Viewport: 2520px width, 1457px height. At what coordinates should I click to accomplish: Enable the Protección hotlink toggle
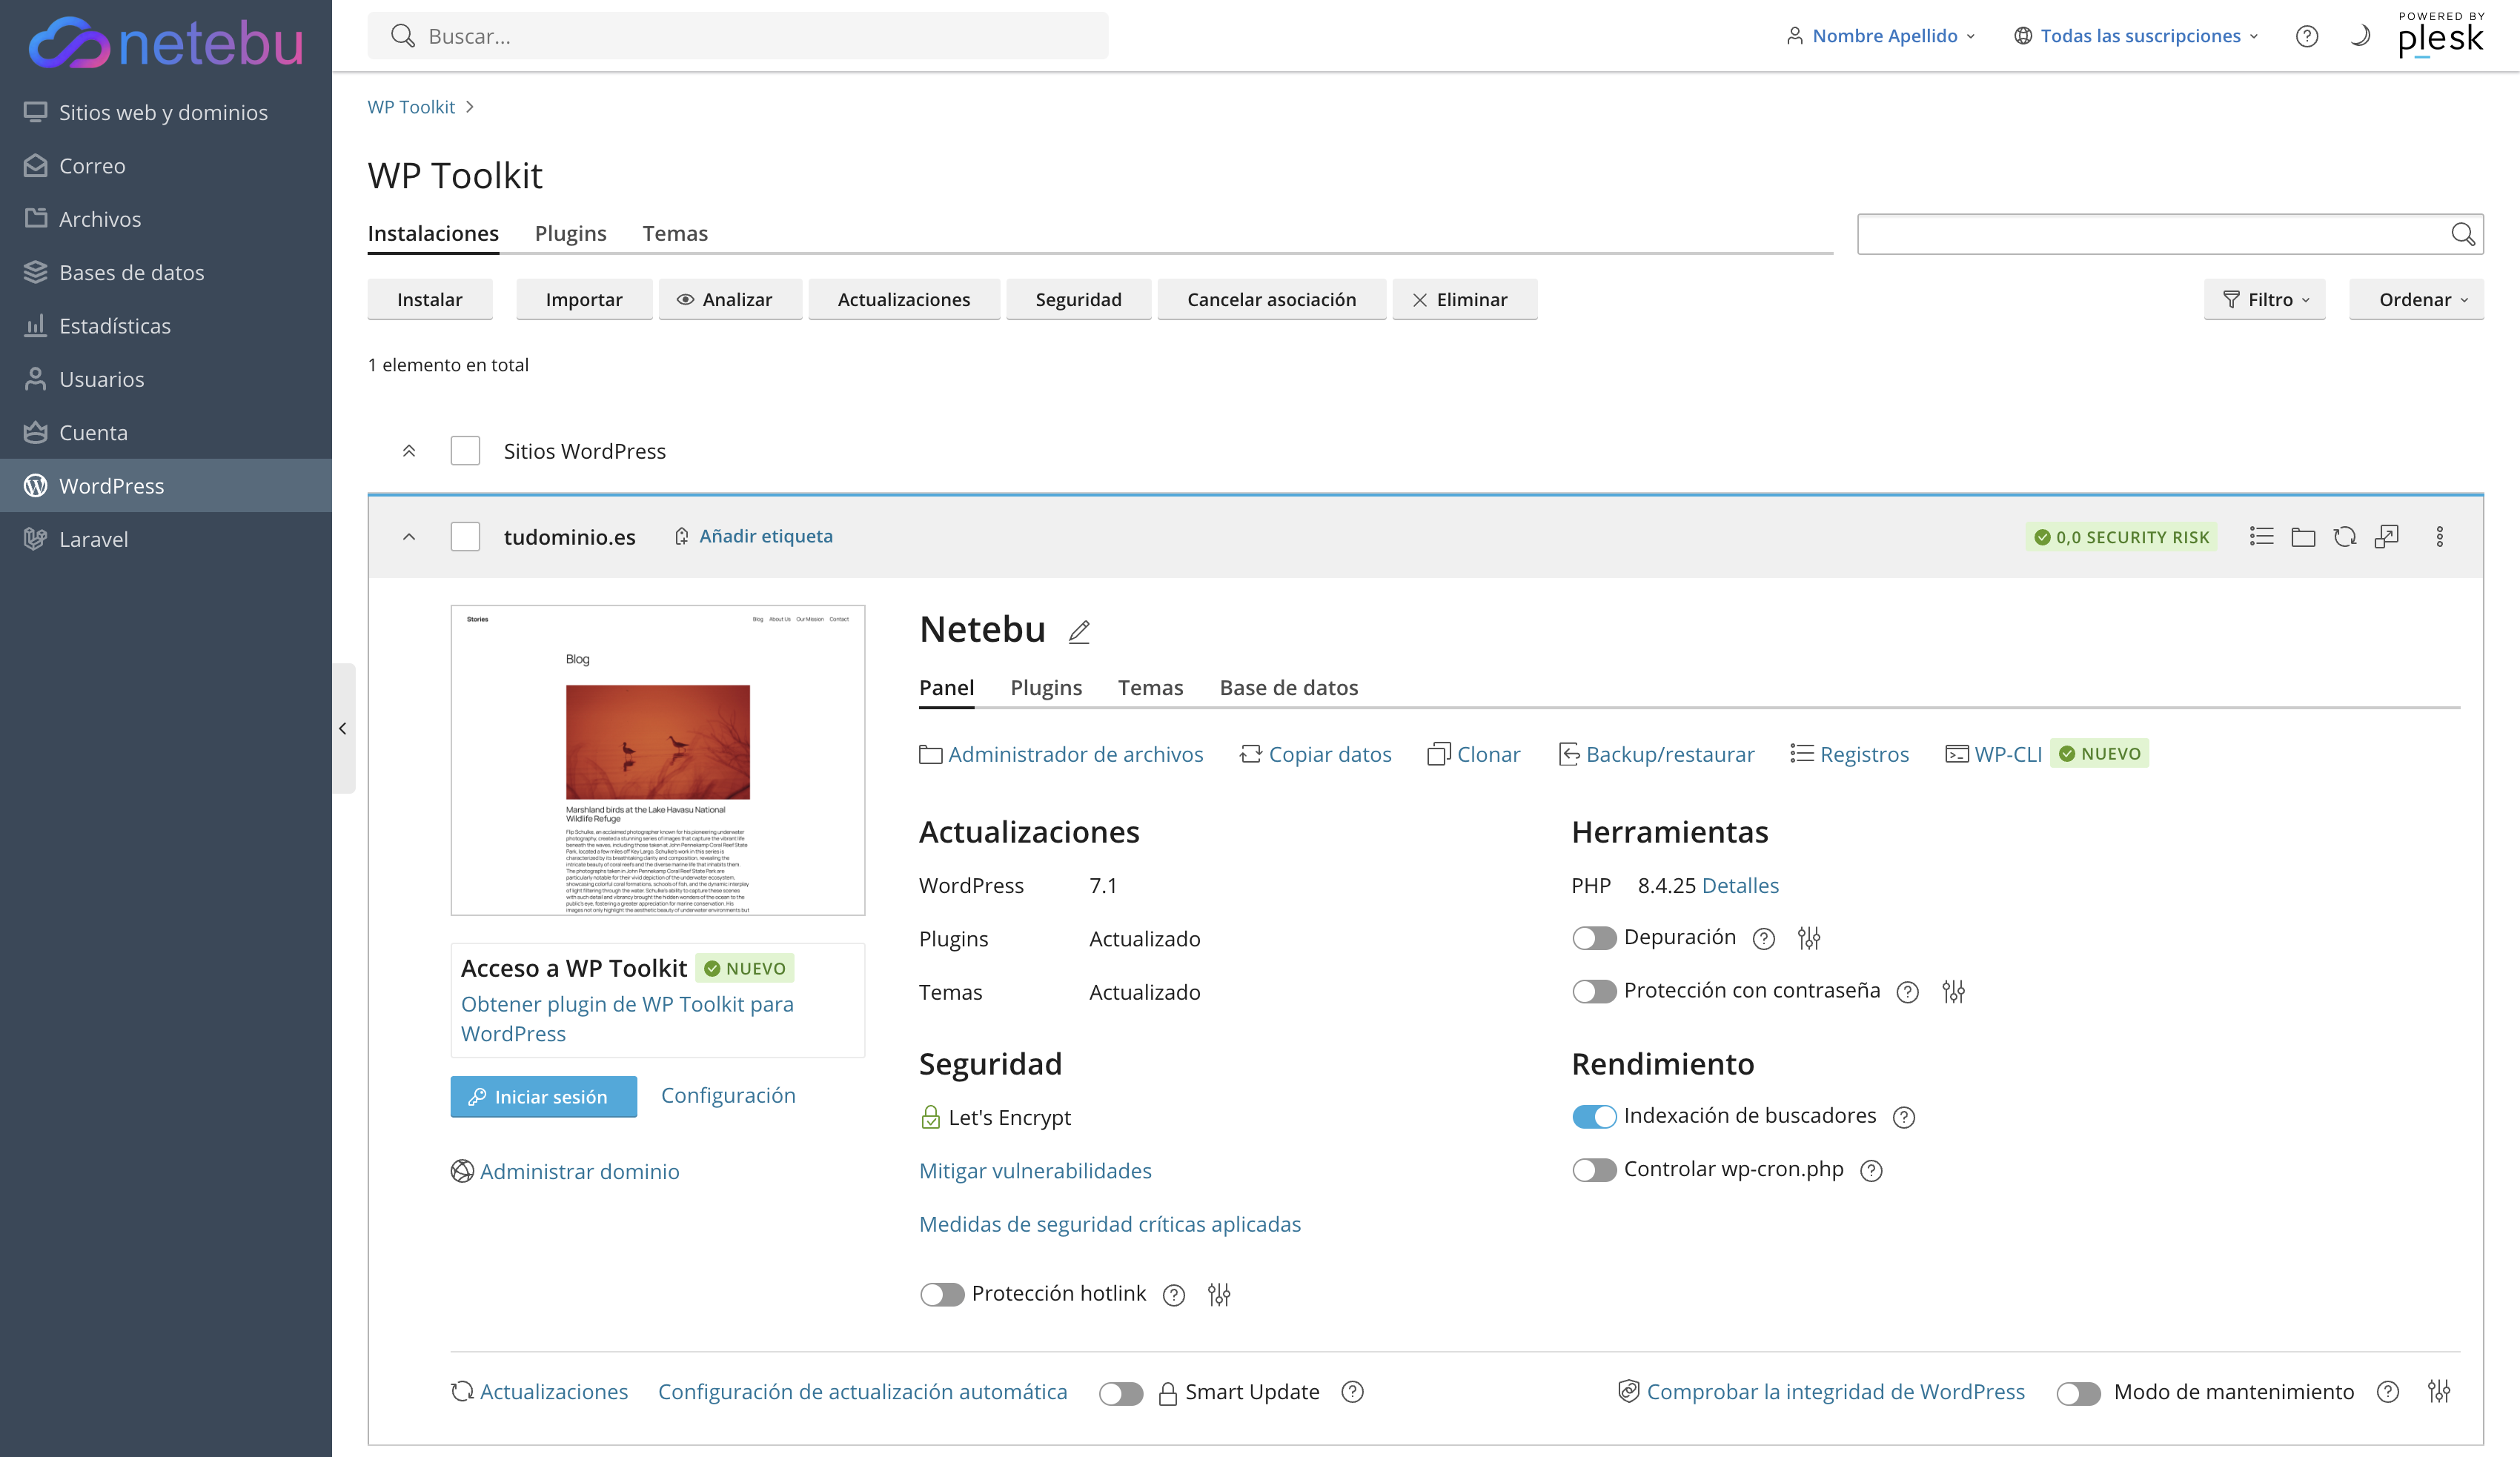tap(942, 1295)
